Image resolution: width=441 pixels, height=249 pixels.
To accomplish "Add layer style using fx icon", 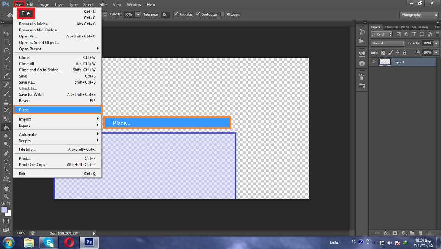I will [386, 233].
